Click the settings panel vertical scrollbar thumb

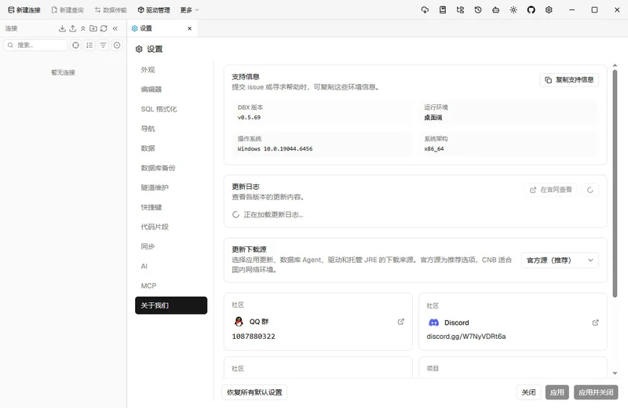pos(615,184)
